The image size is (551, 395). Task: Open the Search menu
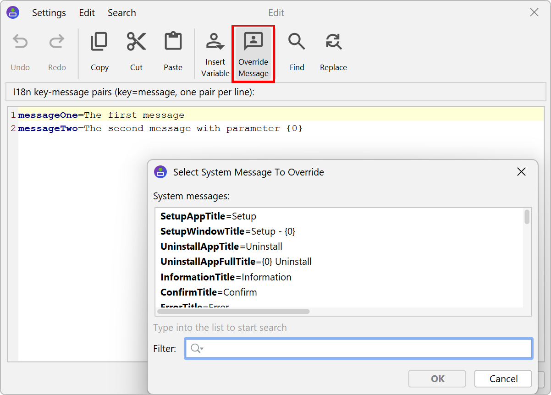pos(121,13)
